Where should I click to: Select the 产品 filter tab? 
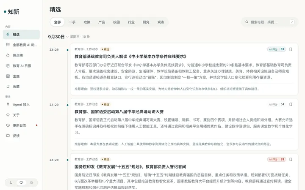(x=102, y=22)
